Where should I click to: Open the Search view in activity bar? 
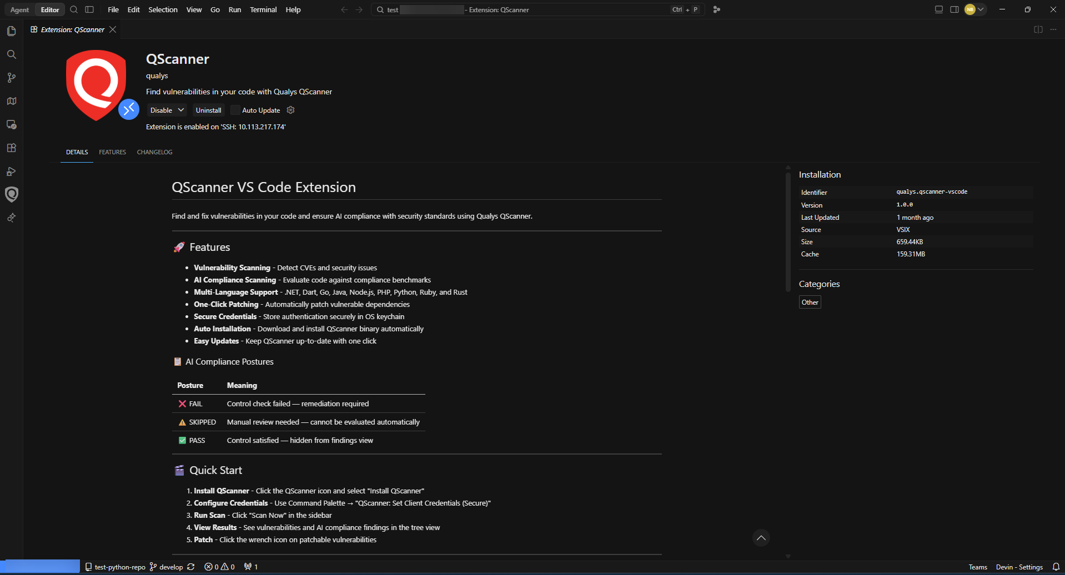[11, 54]
